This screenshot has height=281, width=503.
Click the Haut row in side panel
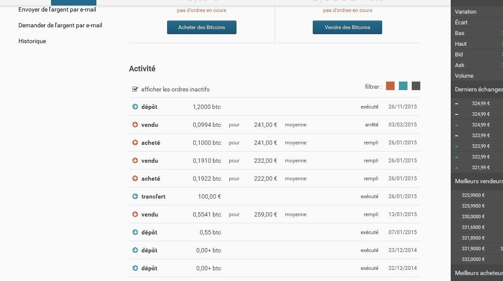click(477, 44)
